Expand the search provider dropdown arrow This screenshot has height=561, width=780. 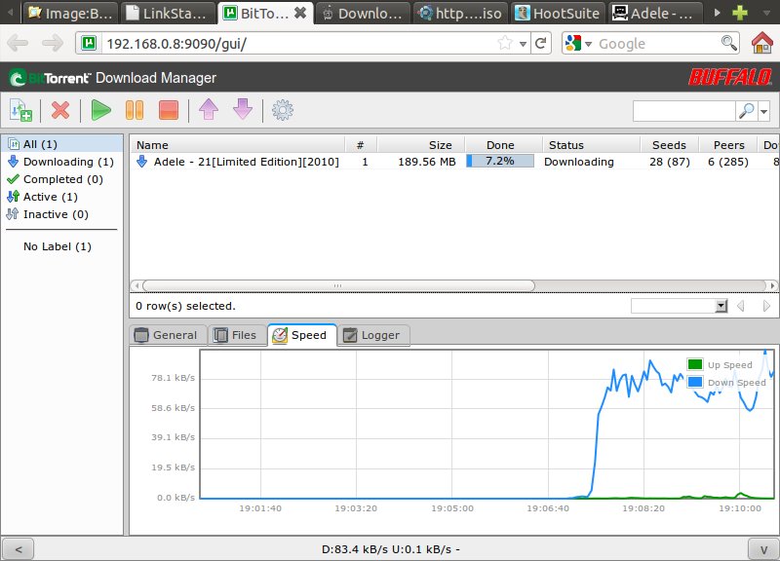(763, 112)
